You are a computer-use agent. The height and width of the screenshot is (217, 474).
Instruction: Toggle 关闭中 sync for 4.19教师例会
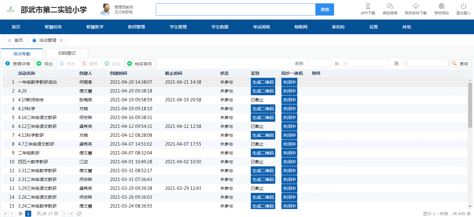(289, 100)
